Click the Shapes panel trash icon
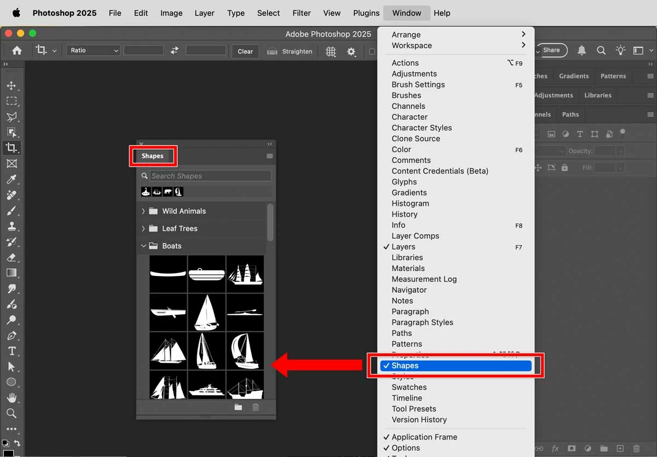Viewport: 657px width, 457px height. coord(255,407)
